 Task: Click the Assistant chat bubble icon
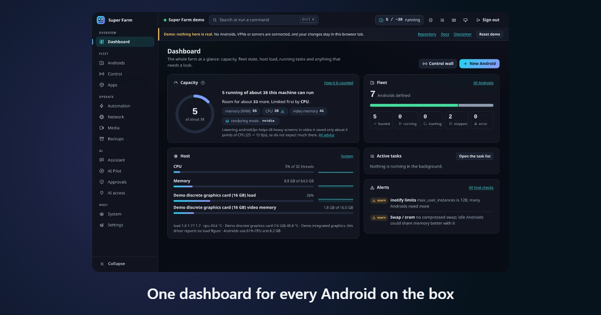click(102, 160)
